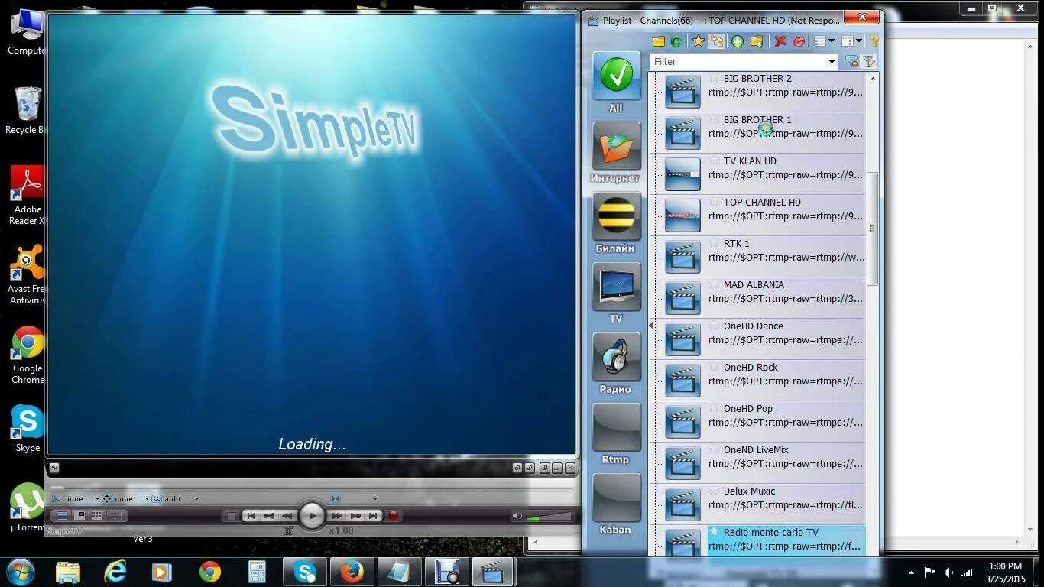Toggle favorite star for MAD ALBANIA
Image resolution: width=1044 pixels, height=587 pixels.
(x=714, y=284)
